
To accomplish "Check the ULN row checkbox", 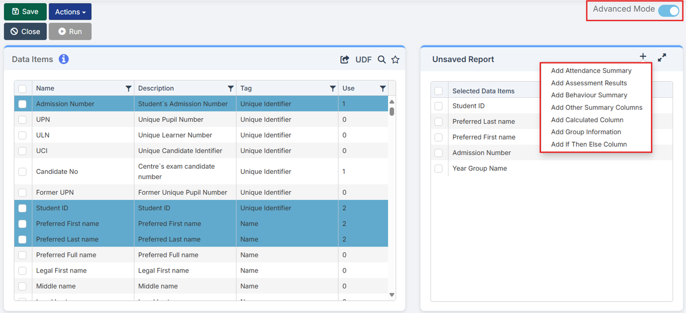I will 22,135.
